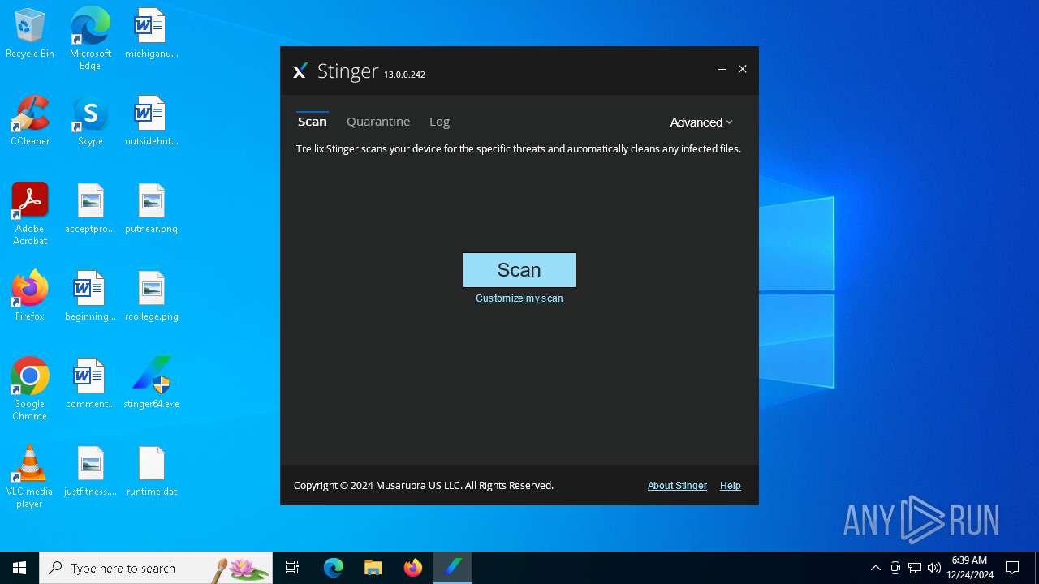Select the runtime.dat file icon
This screenshot has width=1039, height=584.
pyautogui.click(x=151, y=472)
